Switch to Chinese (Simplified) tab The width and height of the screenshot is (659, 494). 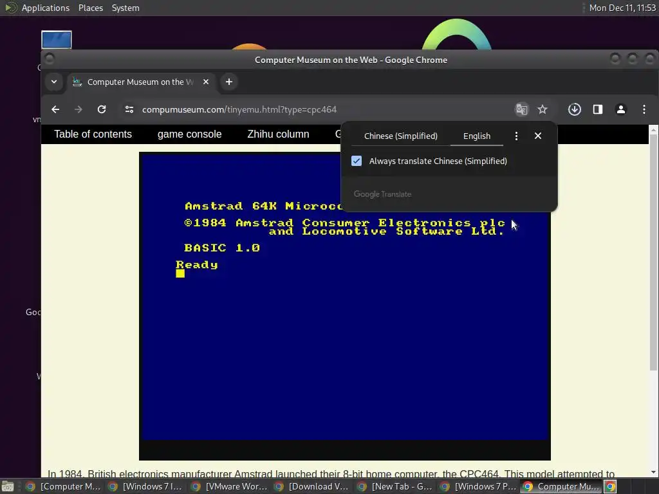(x=400, y=136)
